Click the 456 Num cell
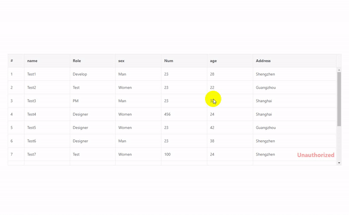The image size is (349, 215). (x=168, y=114)
